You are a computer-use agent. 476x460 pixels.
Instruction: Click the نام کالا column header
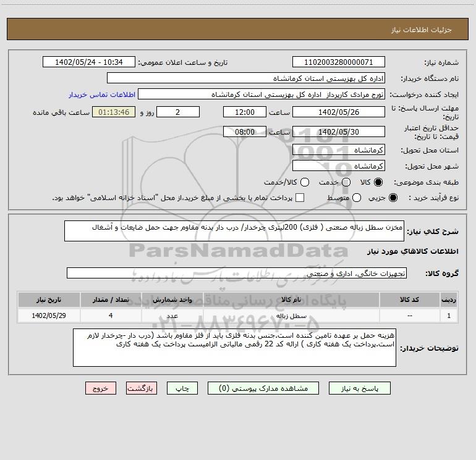pos(291,299)
